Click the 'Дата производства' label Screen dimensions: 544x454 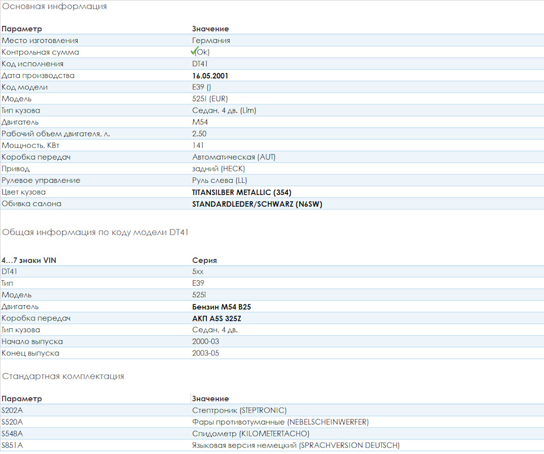pos(38,75)
